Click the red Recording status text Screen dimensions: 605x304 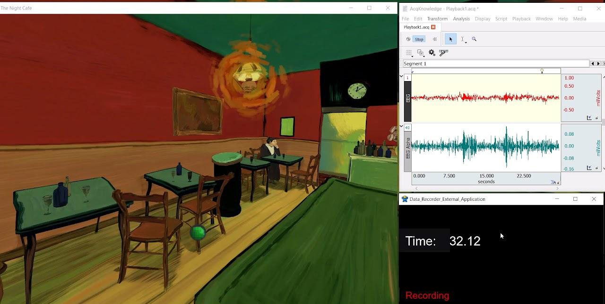click(427, 296)
